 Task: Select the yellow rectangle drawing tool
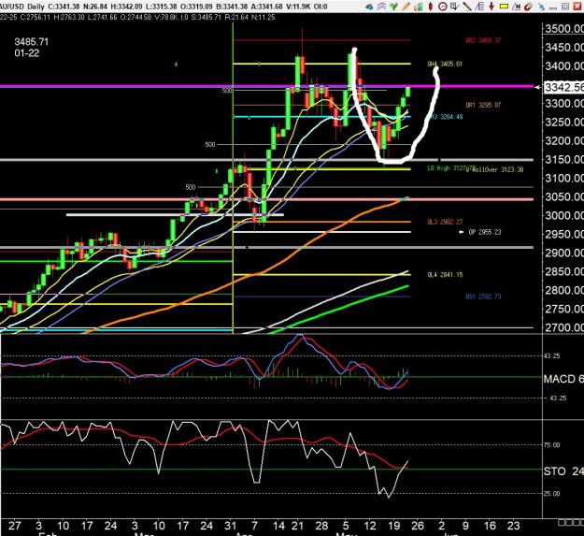pos(504,7)
